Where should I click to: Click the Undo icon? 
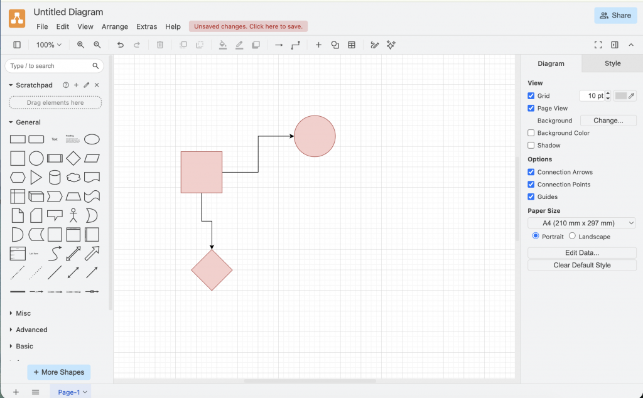click(120, 45)
